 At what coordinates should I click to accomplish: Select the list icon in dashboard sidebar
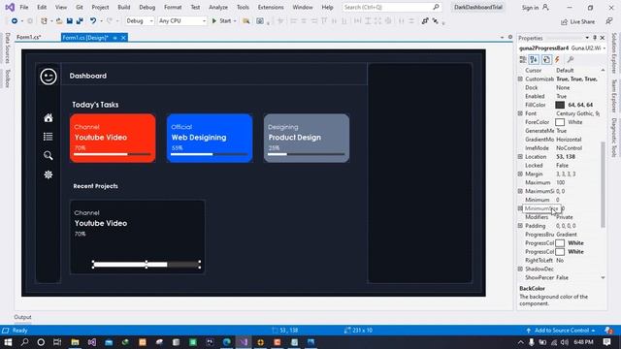[49, 137]
